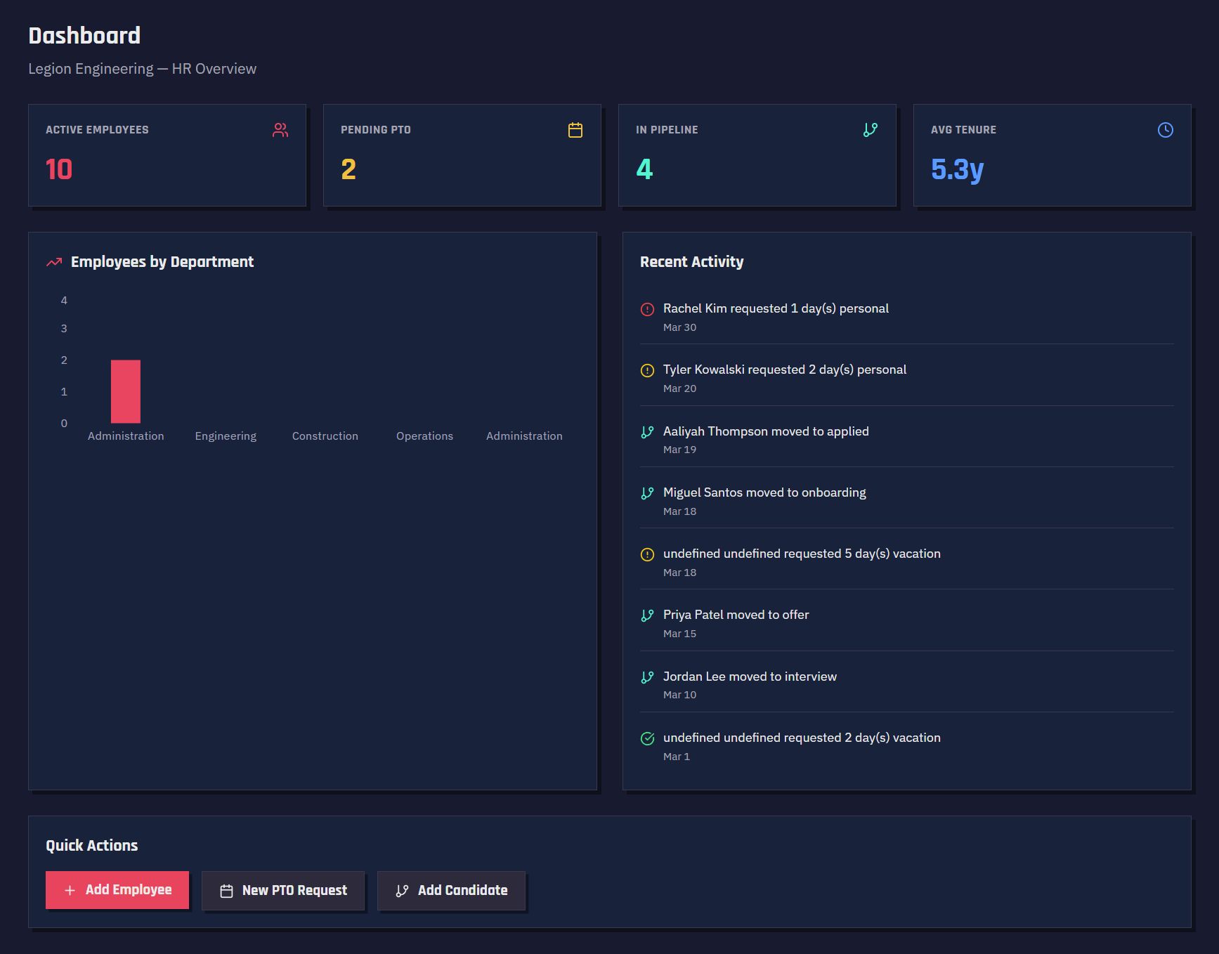Click the calendar icon inside New PTO Request button
Viewport: 1219px width, 954px height.
pyautogui.click(x=226, y=890)
